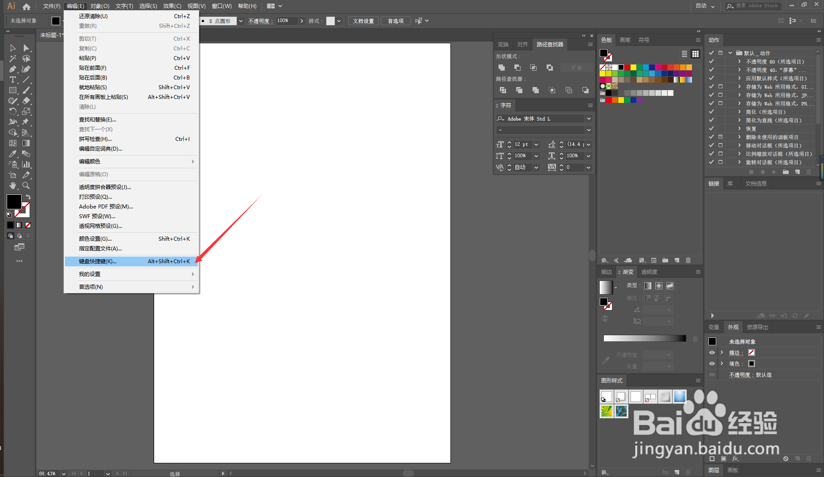Switch to the 透明度 tab
This screenshot has height=477, width=824.
[x=649, y=272]
